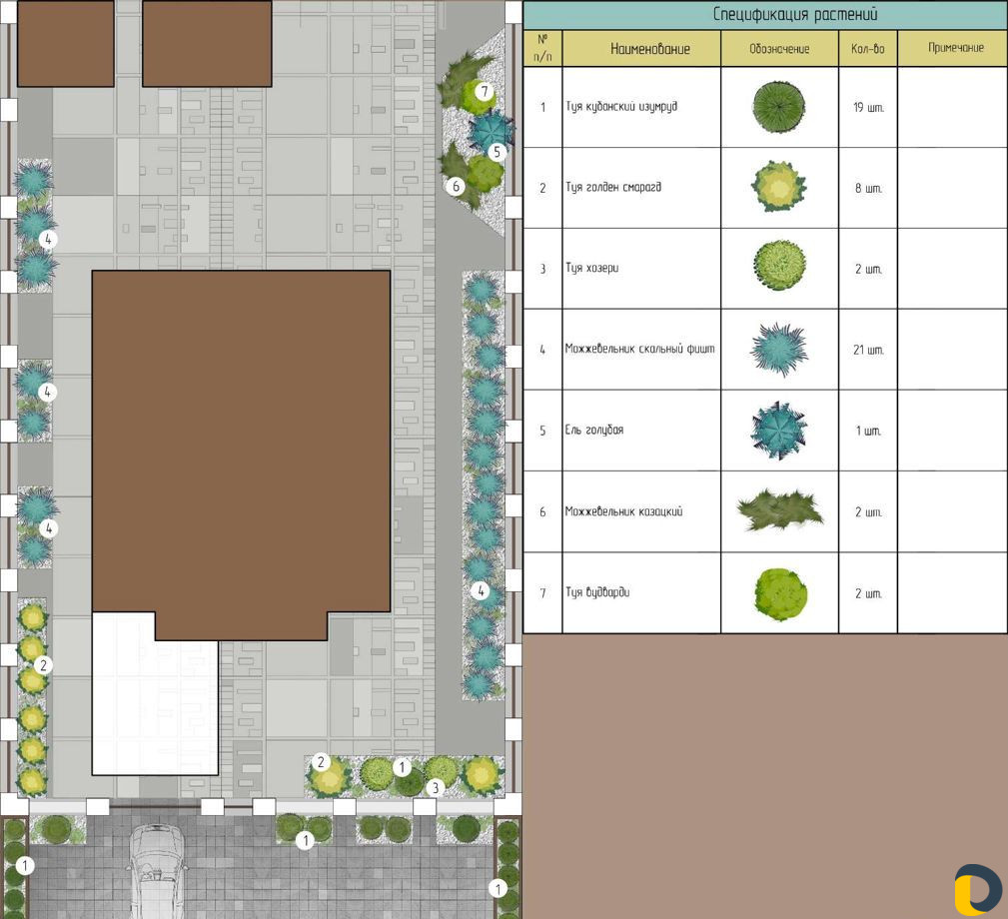
Task: Click row number 7 in the table's first column
Action: tap(542, 593)
